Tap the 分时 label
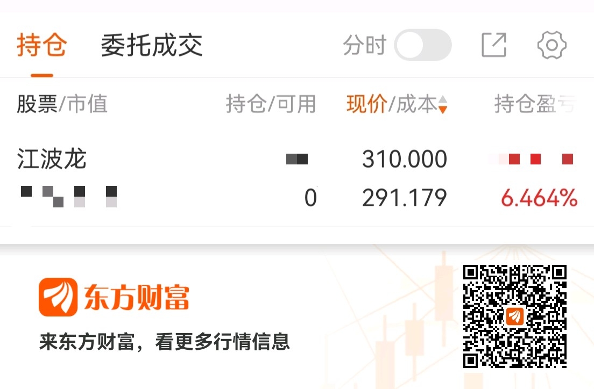The width and height of the screenshot is (594, 389). [365, 45]
